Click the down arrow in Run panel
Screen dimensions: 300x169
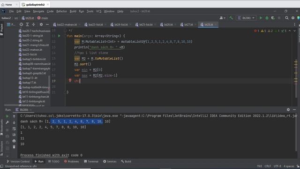click(14, 123)
